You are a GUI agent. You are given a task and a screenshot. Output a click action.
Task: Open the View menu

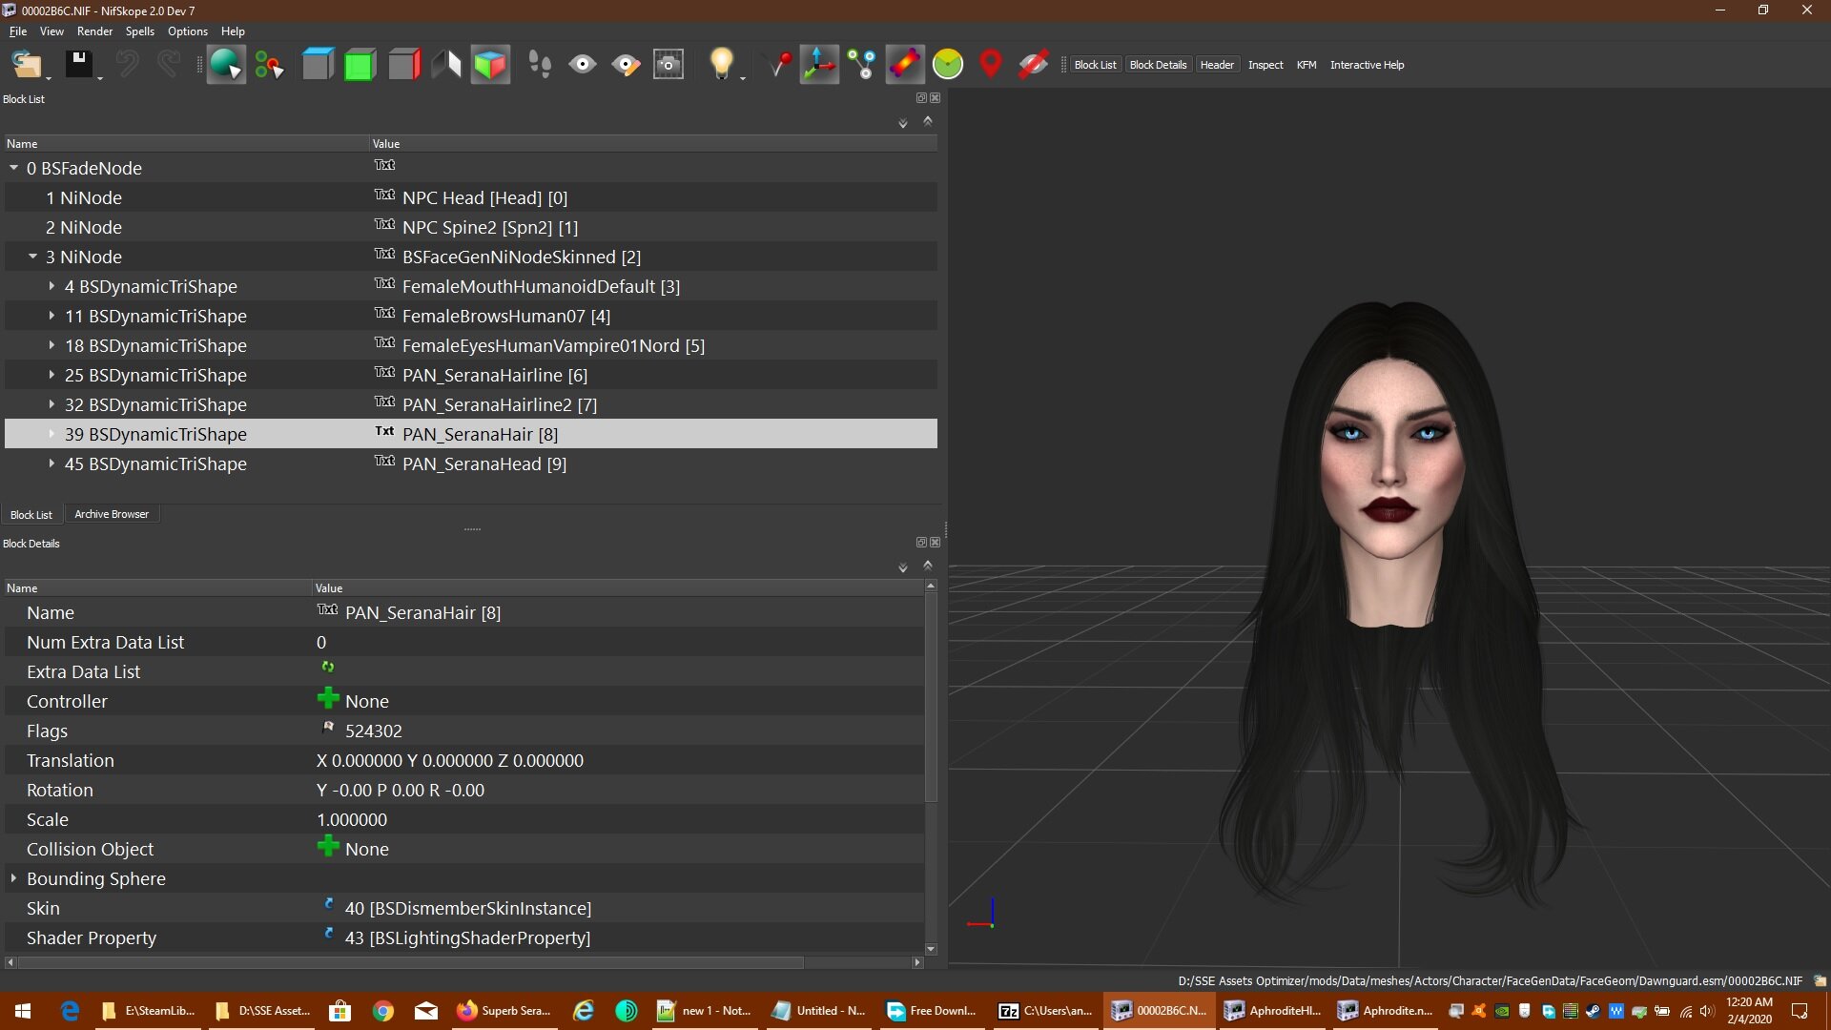tap(51, 31)
